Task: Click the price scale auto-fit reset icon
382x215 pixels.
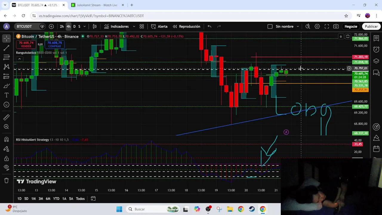Action: (x=348, y=36)
